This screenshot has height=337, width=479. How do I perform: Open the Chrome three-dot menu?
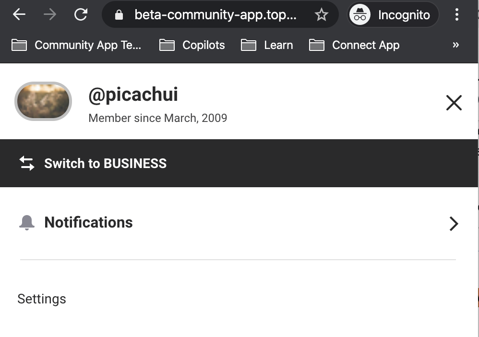click(x=457, y=14)
